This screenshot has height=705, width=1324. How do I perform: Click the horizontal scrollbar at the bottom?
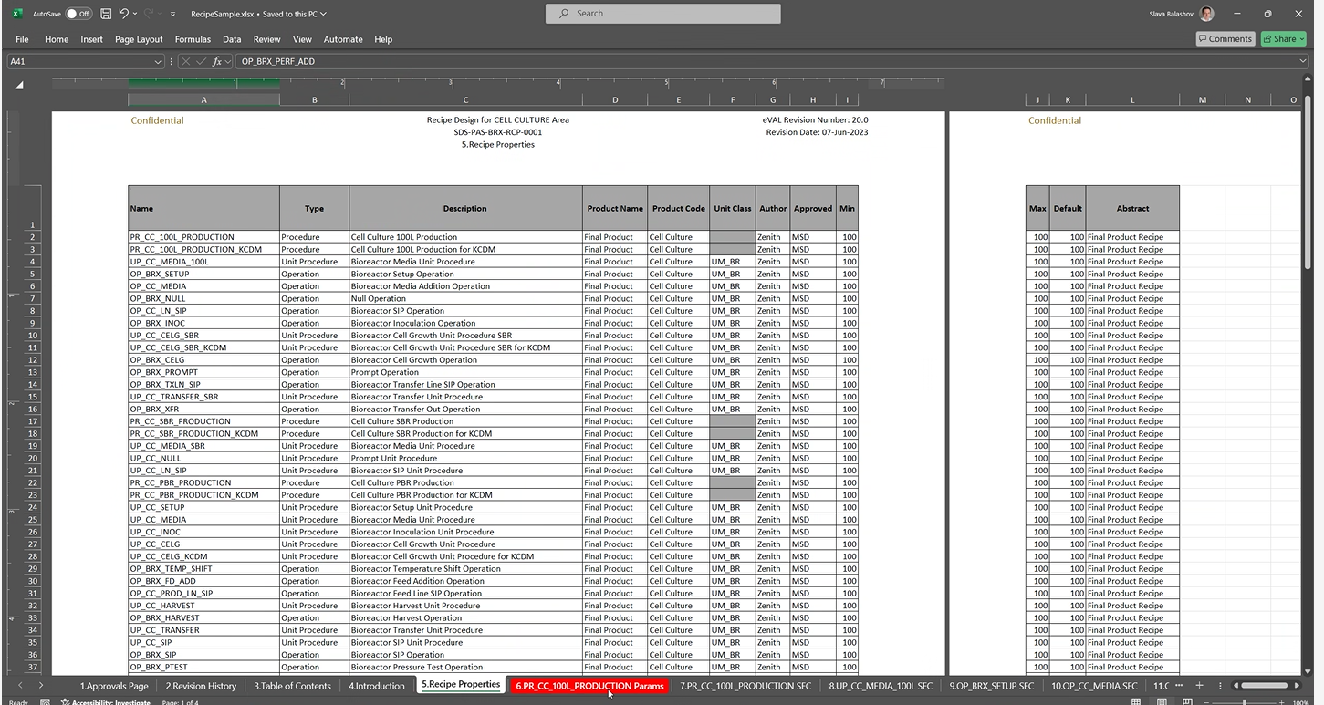(x=1264, y=685)
